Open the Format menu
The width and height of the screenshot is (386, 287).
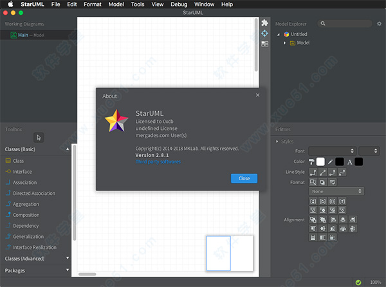tap(92, 5)
